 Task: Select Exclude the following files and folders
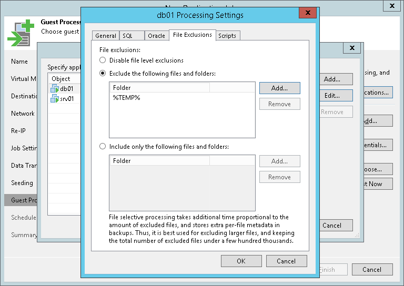[x=103, y=73]
